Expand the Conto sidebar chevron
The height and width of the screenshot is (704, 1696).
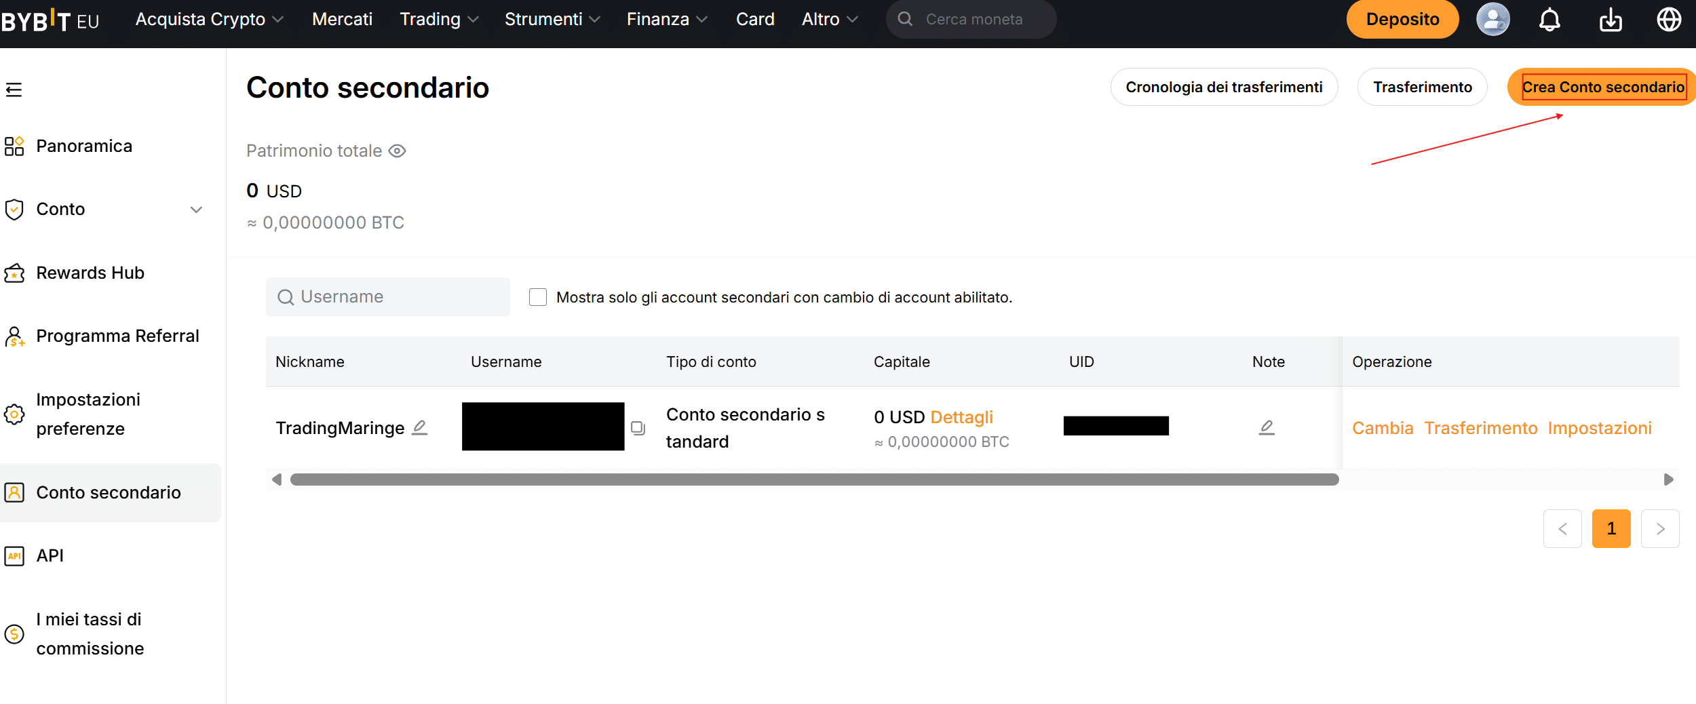pos(196,210)
